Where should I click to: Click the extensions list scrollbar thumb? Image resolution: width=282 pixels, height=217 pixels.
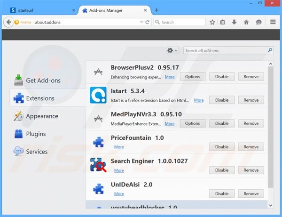click(271, 127)
